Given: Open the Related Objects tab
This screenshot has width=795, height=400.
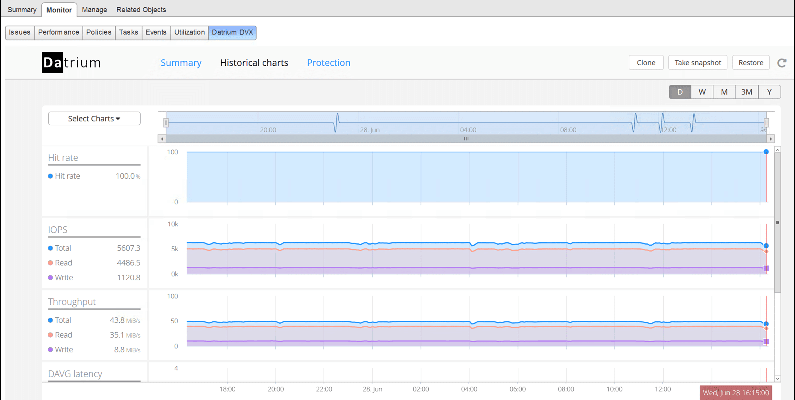Looking at the screenshot, I should pyautogui.click(x=141, y=10).
